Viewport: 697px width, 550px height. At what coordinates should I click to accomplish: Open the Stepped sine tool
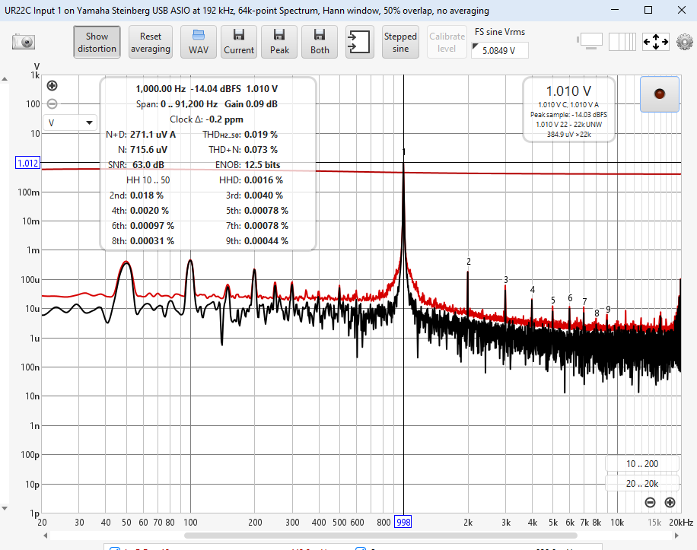coord(400,42)
